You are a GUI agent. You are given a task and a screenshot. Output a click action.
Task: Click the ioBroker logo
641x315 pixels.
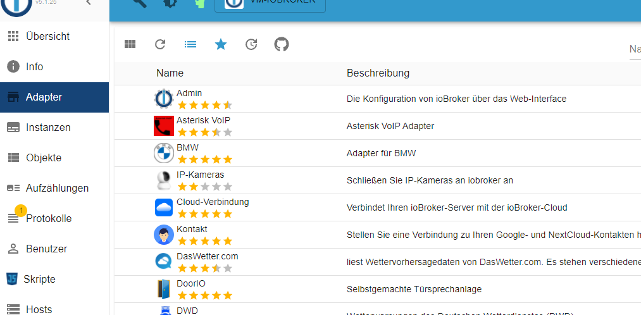pos(16,6)
